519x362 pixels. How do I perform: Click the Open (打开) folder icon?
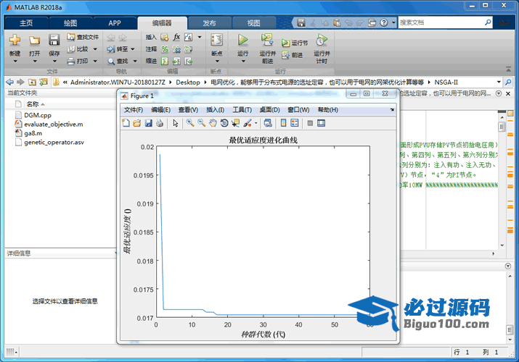[x=34, y=40]
